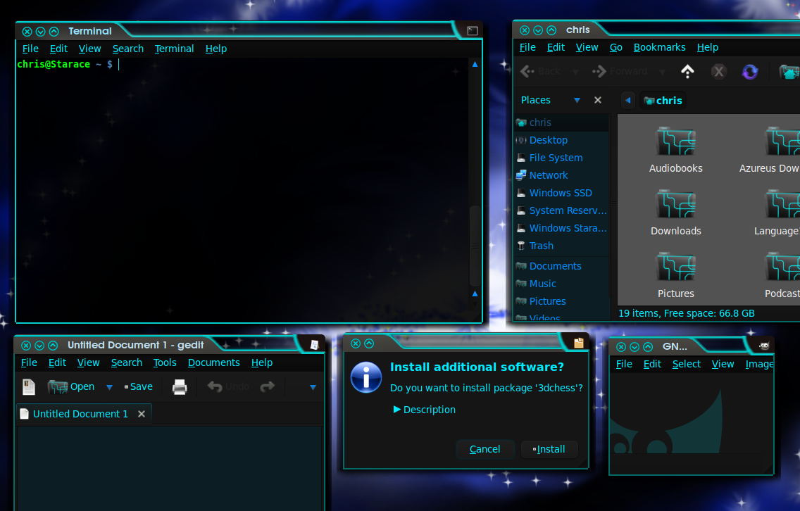Click the Print icon in gedit toolbar
This screenshot has height=511, width=800.
pos(180,387)
